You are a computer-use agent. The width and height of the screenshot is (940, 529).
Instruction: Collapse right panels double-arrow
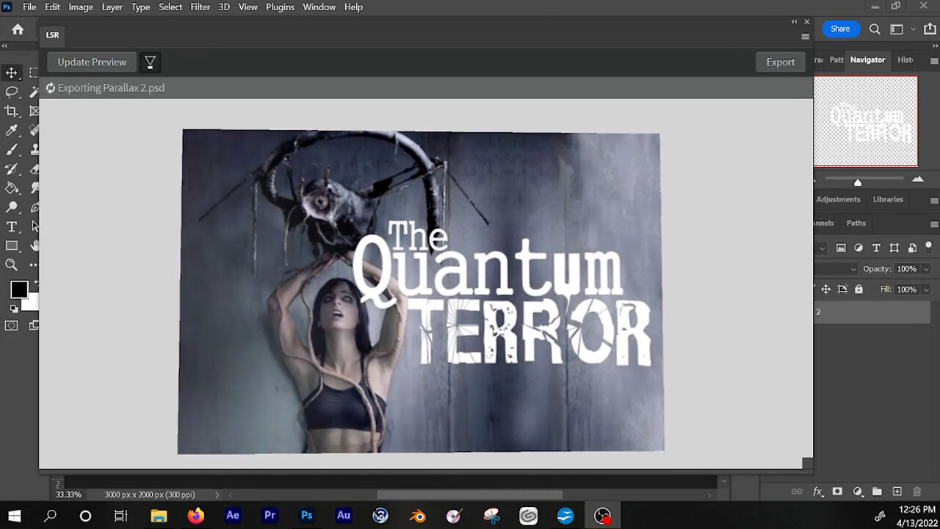coord(933,46)
